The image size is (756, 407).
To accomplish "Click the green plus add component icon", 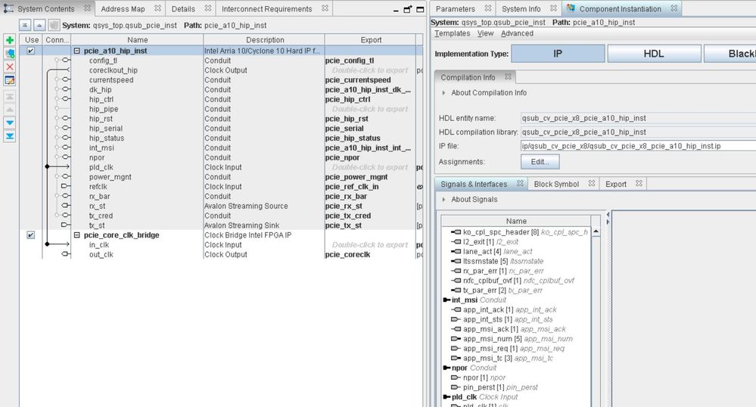I will click(x=10, y=40).
